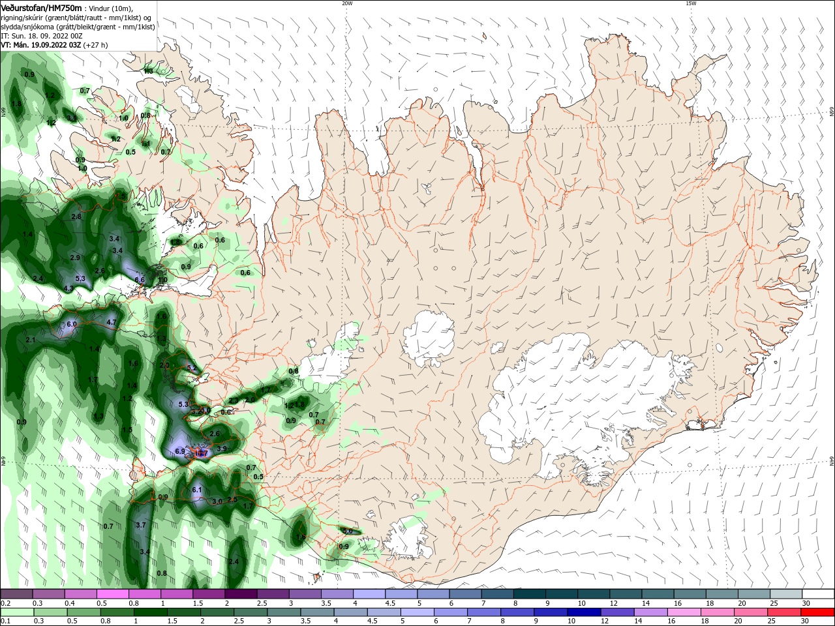
Task: Select dark purple snow swatch starting at 2
Action: (x=240, y=594)
